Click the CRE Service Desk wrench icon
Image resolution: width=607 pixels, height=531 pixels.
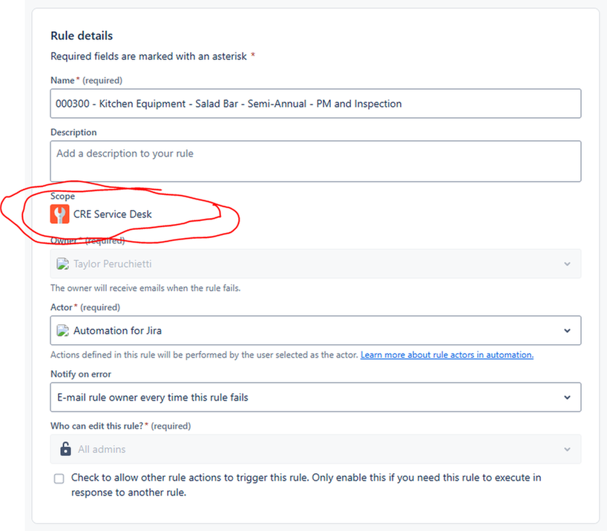[59, 214]
